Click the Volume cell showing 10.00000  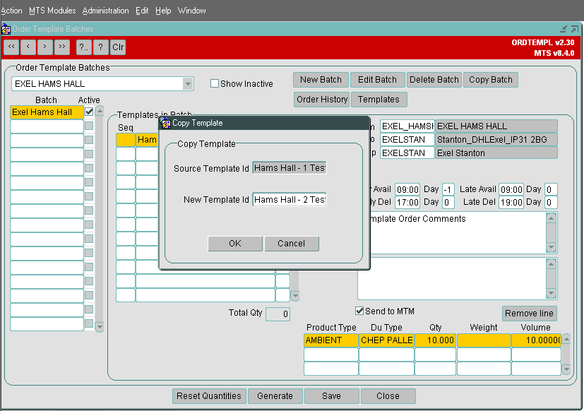536,340
